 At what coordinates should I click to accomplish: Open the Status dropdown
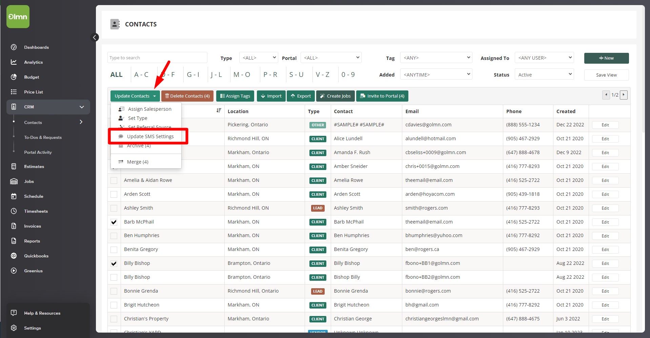[x=544, y=74]
